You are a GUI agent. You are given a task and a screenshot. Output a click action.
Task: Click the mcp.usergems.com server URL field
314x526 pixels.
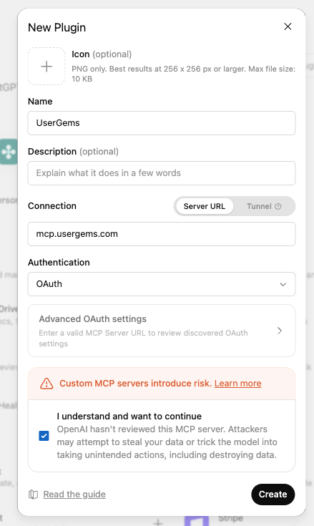(x=162, y=234)
